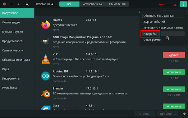Click Удалить button for VLC

(x=174, y=55)
